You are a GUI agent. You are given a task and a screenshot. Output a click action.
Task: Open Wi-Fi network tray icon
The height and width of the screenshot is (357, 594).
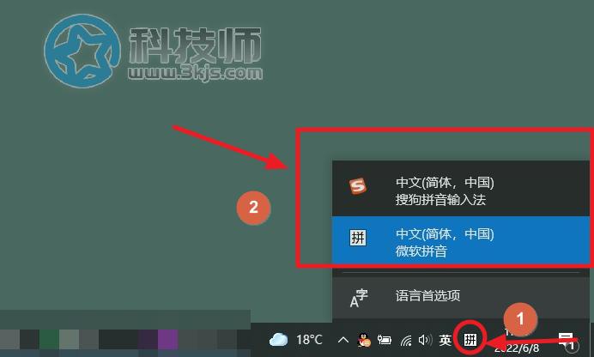click(406, 341)
